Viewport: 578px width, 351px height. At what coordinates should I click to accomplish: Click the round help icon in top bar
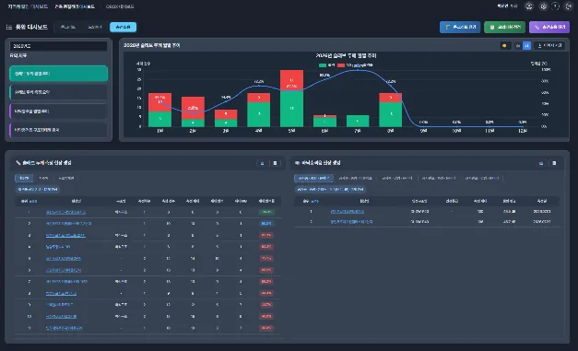[555, 6]
